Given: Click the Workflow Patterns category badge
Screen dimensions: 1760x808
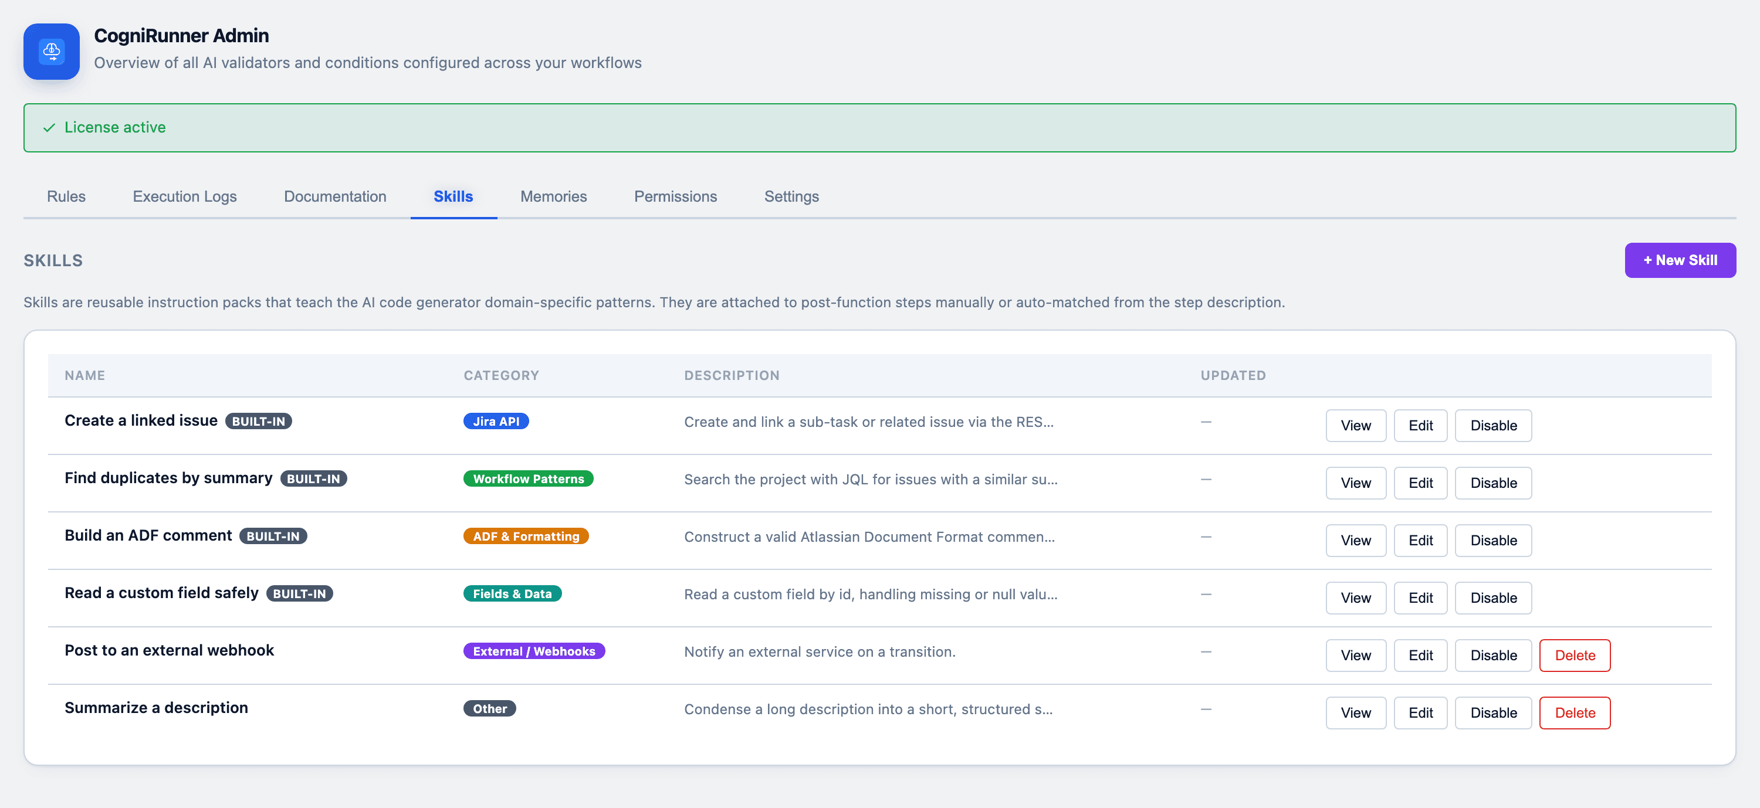Looking at the screenshot, I should click(x=528, y=479).
